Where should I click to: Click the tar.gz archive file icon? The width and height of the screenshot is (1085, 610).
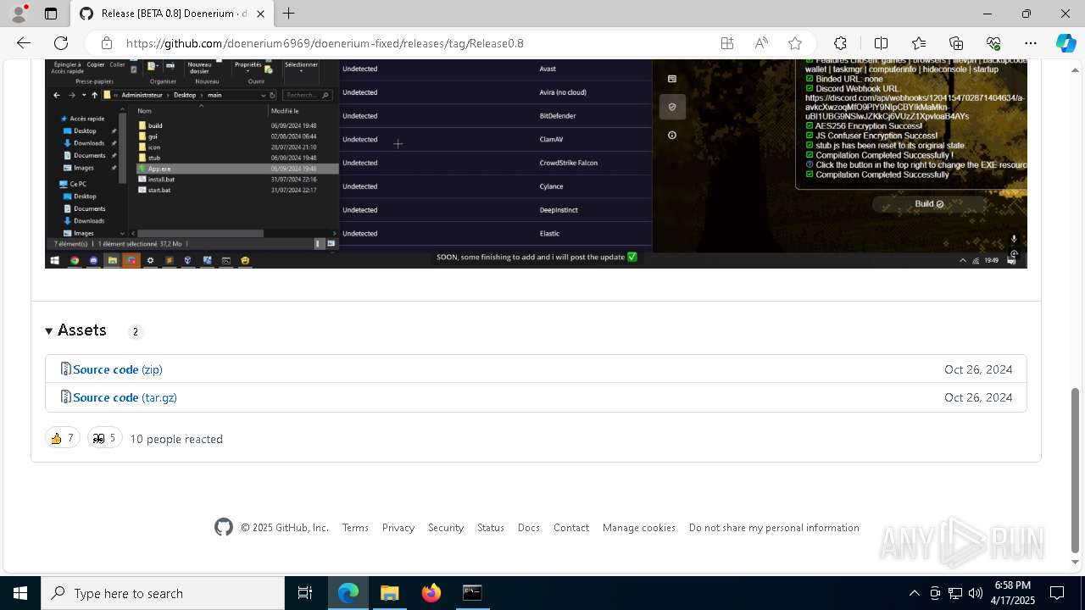(x=66, y=397)
